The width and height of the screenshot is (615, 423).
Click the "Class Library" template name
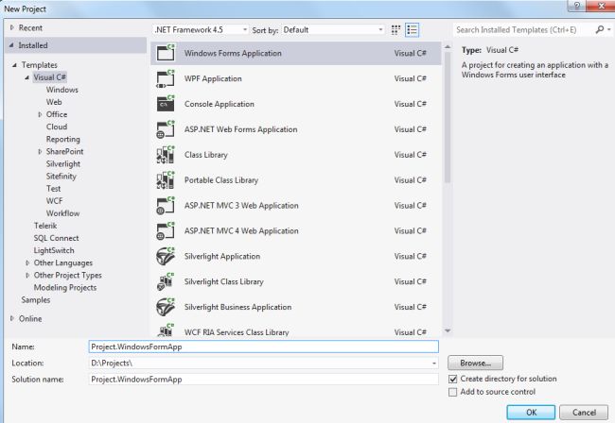pyautogui.click(x=206, y=155)
